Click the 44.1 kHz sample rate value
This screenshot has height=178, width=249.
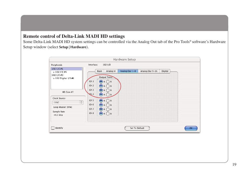(x=58, y=115)
